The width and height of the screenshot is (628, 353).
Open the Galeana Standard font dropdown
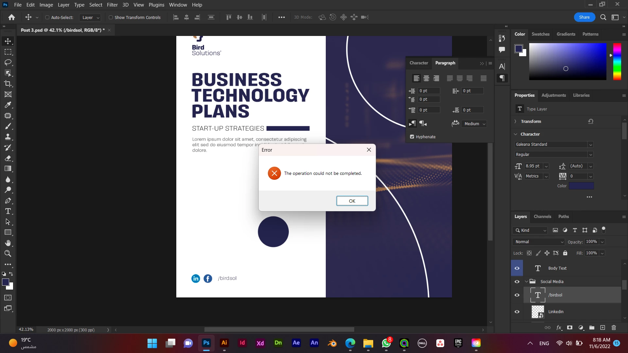click(590, 144)
